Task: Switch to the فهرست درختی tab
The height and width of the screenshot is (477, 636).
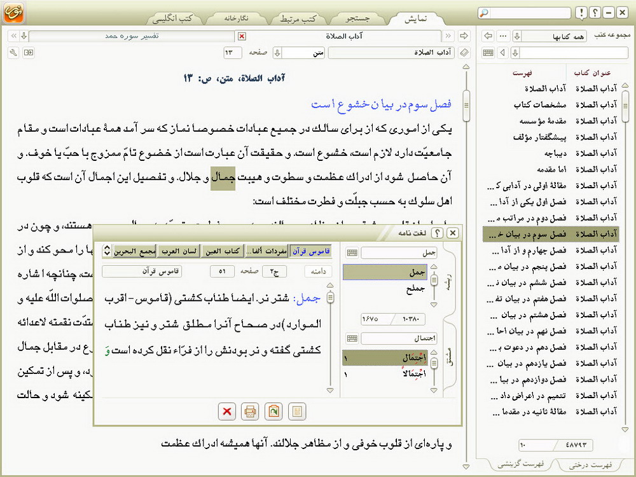Action: [x=590, y=464]
